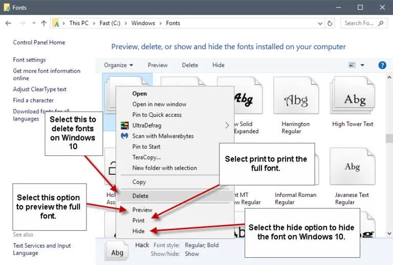
Task: Select Delete in the context menu
Action: coord(175,196)
